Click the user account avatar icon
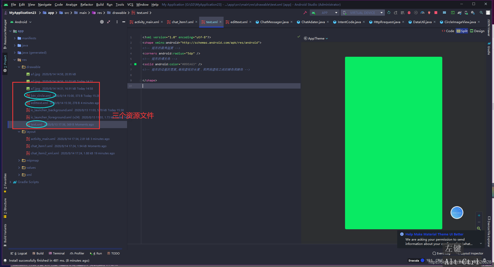The width and height of the screenshot is (494, 267). coord(488,13)
